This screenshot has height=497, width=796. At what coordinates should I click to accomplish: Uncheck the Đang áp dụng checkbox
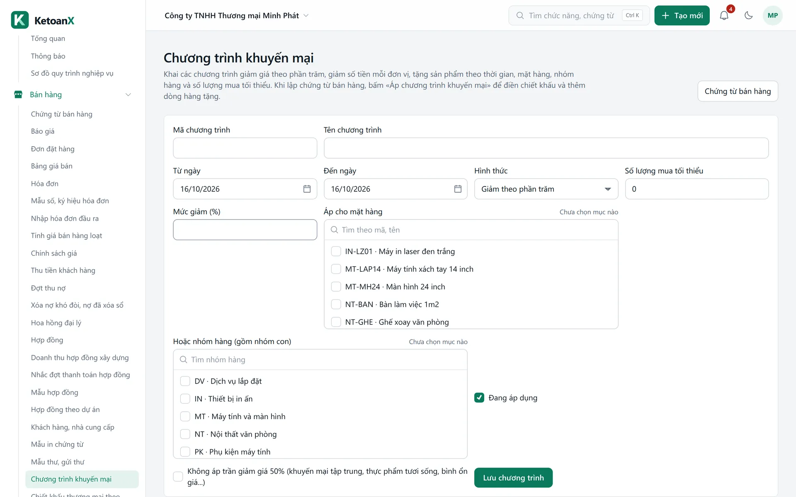[x=479, y=398]
